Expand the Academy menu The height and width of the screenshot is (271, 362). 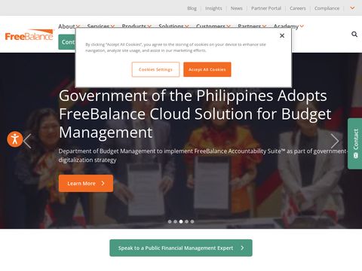[289, 26]
